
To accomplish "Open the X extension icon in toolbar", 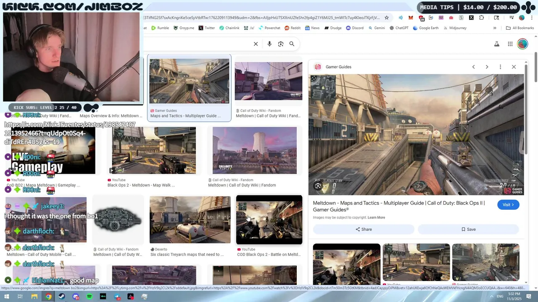I will (471, 18).
